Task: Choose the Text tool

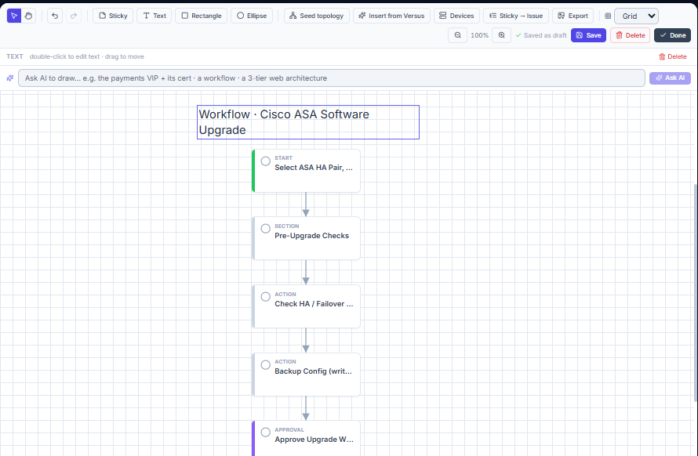Action: [154, 16]
